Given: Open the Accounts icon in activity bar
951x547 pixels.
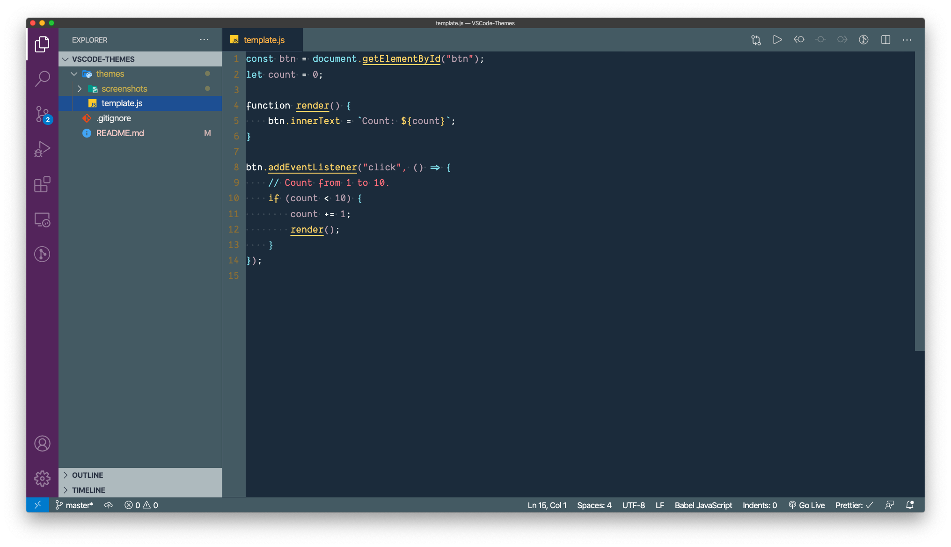Looking at the screenshot, I should click(x=42, y=443).
